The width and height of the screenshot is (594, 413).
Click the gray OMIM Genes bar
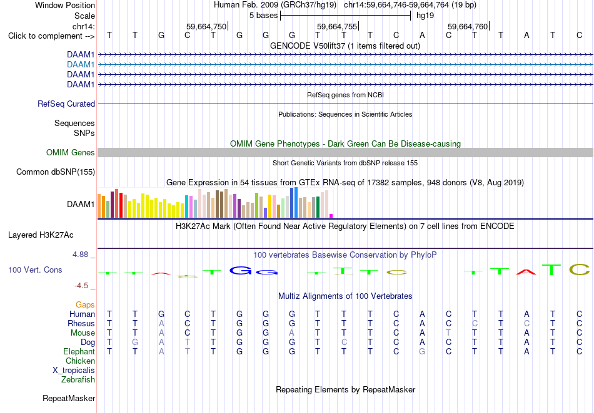point(345,153)
